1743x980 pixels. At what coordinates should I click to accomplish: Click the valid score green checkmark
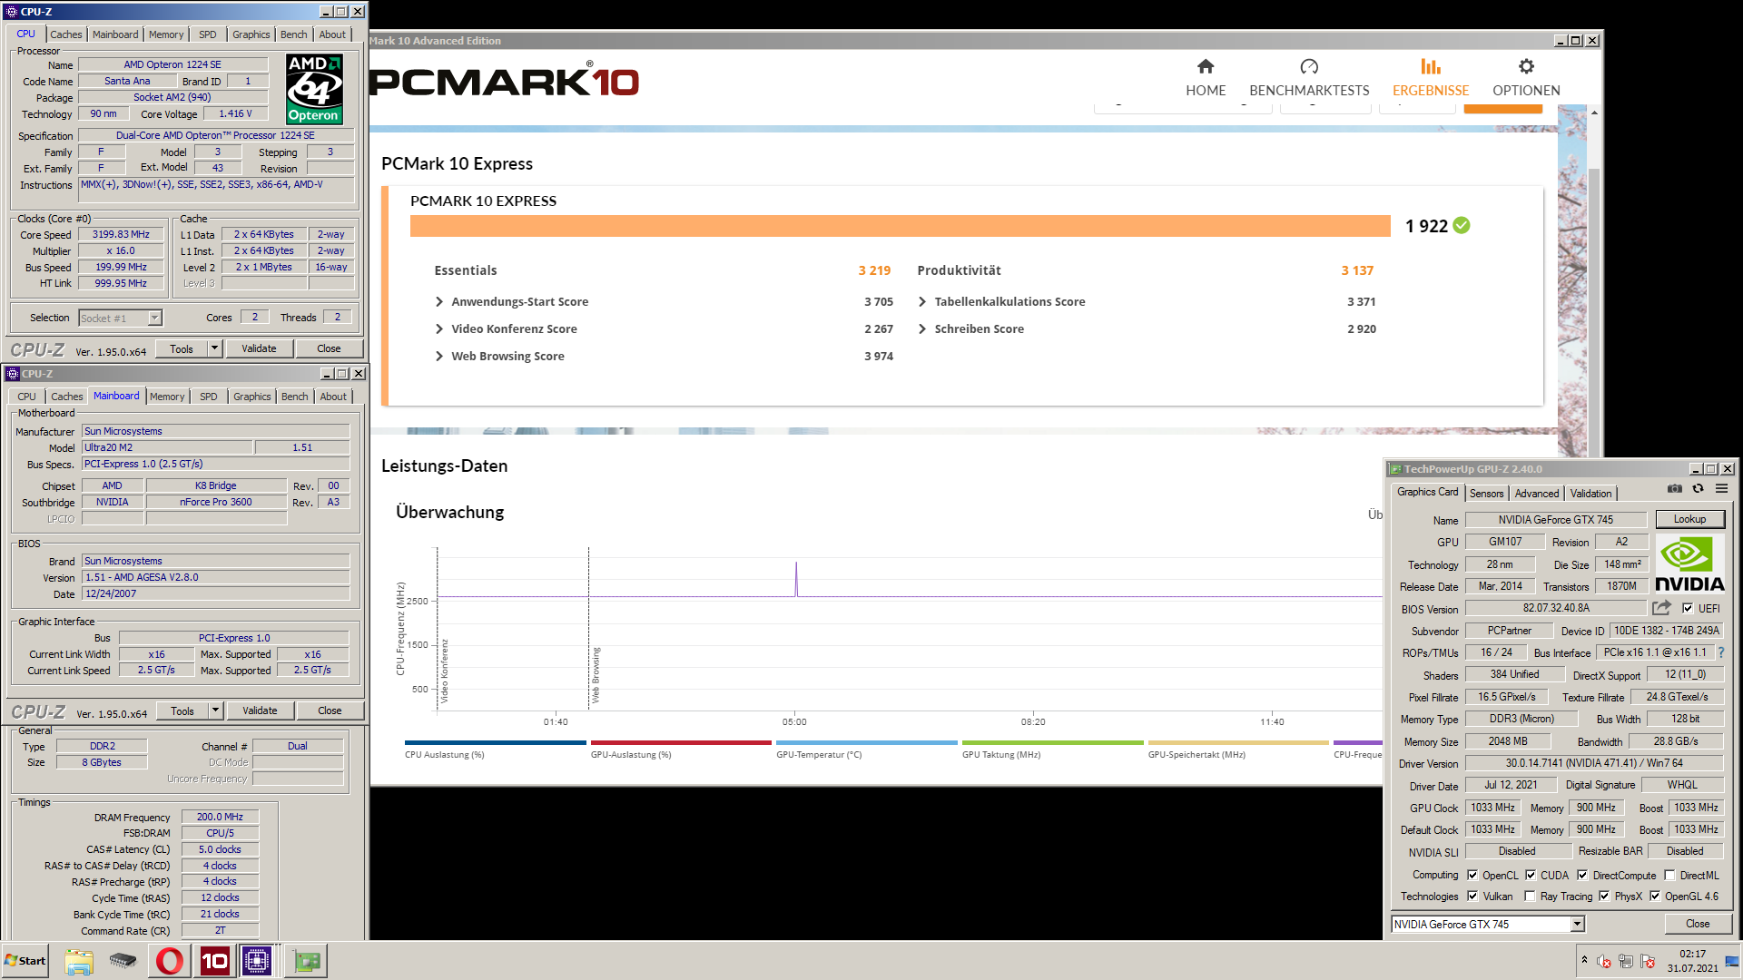pos(1462,226)
